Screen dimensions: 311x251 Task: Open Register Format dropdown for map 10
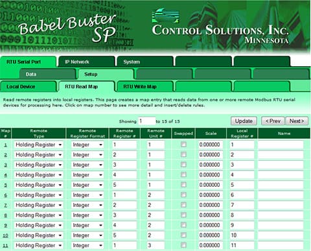point(87,235)
